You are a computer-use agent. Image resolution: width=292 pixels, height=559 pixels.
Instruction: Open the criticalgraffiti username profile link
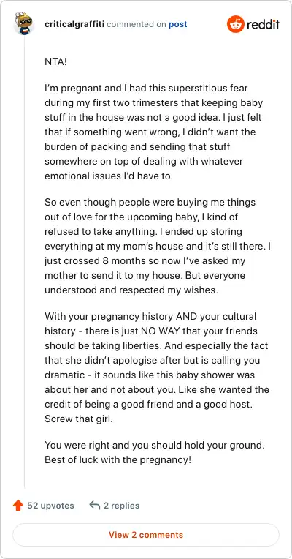pos(74,24)
